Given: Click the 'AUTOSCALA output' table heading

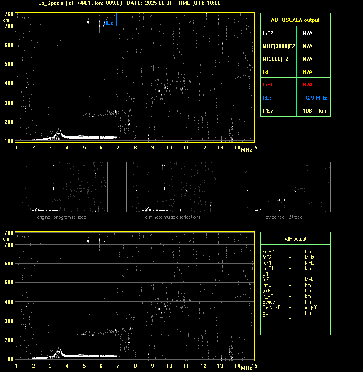Looking at the screenshot, I should tap(295, 20).
